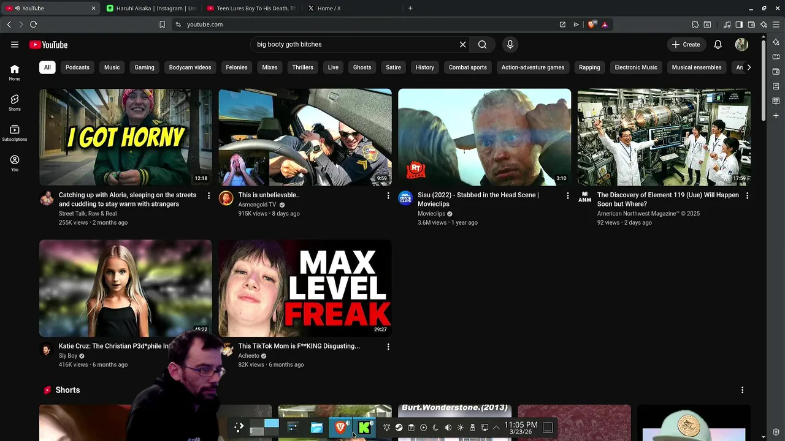The height and width of the screenshot is (441, 785).
Task: Open the volume control in system tray
Action: pos(448,428)
